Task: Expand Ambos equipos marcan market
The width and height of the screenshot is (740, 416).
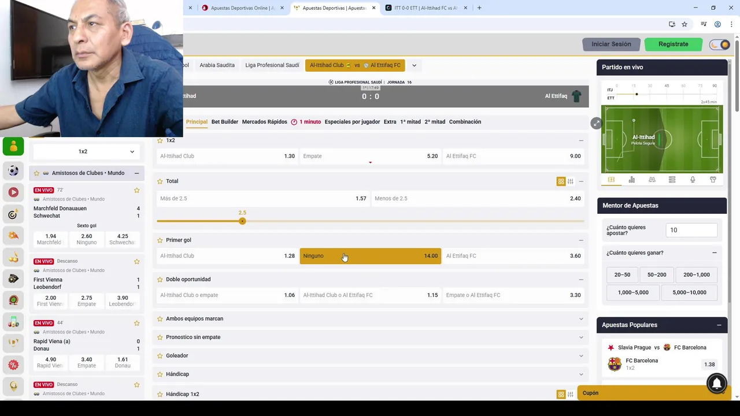Action: click(581, 318)
